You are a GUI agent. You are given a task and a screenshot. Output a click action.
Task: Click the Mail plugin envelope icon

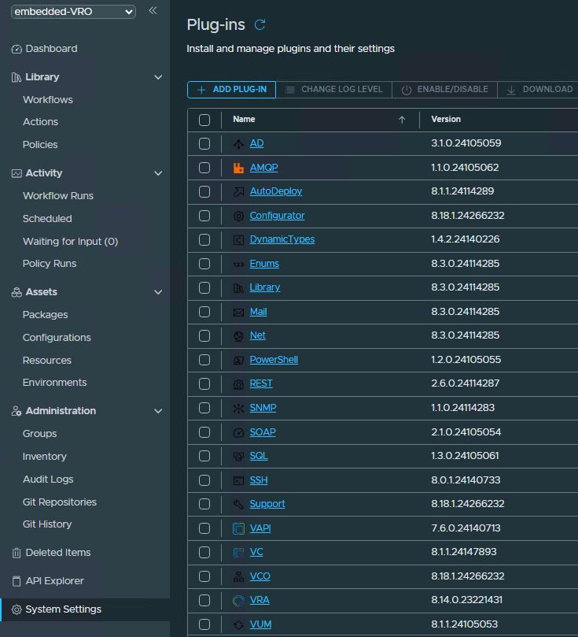click(x=238, y=311)
